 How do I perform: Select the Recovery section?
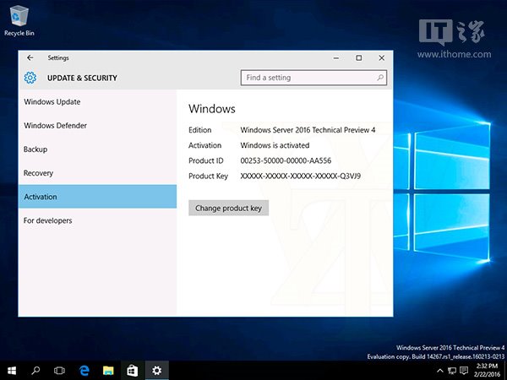pos(97,173)
